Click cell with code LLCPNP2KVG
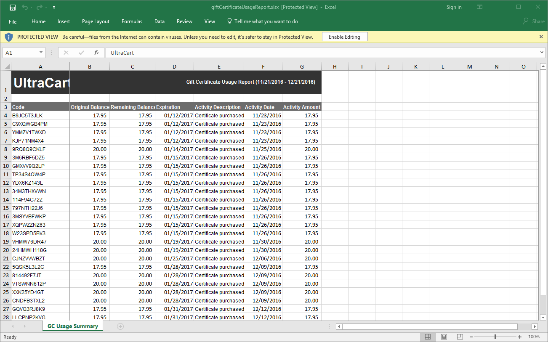This screenshot has height=342, width=548. tap(40, 317)
